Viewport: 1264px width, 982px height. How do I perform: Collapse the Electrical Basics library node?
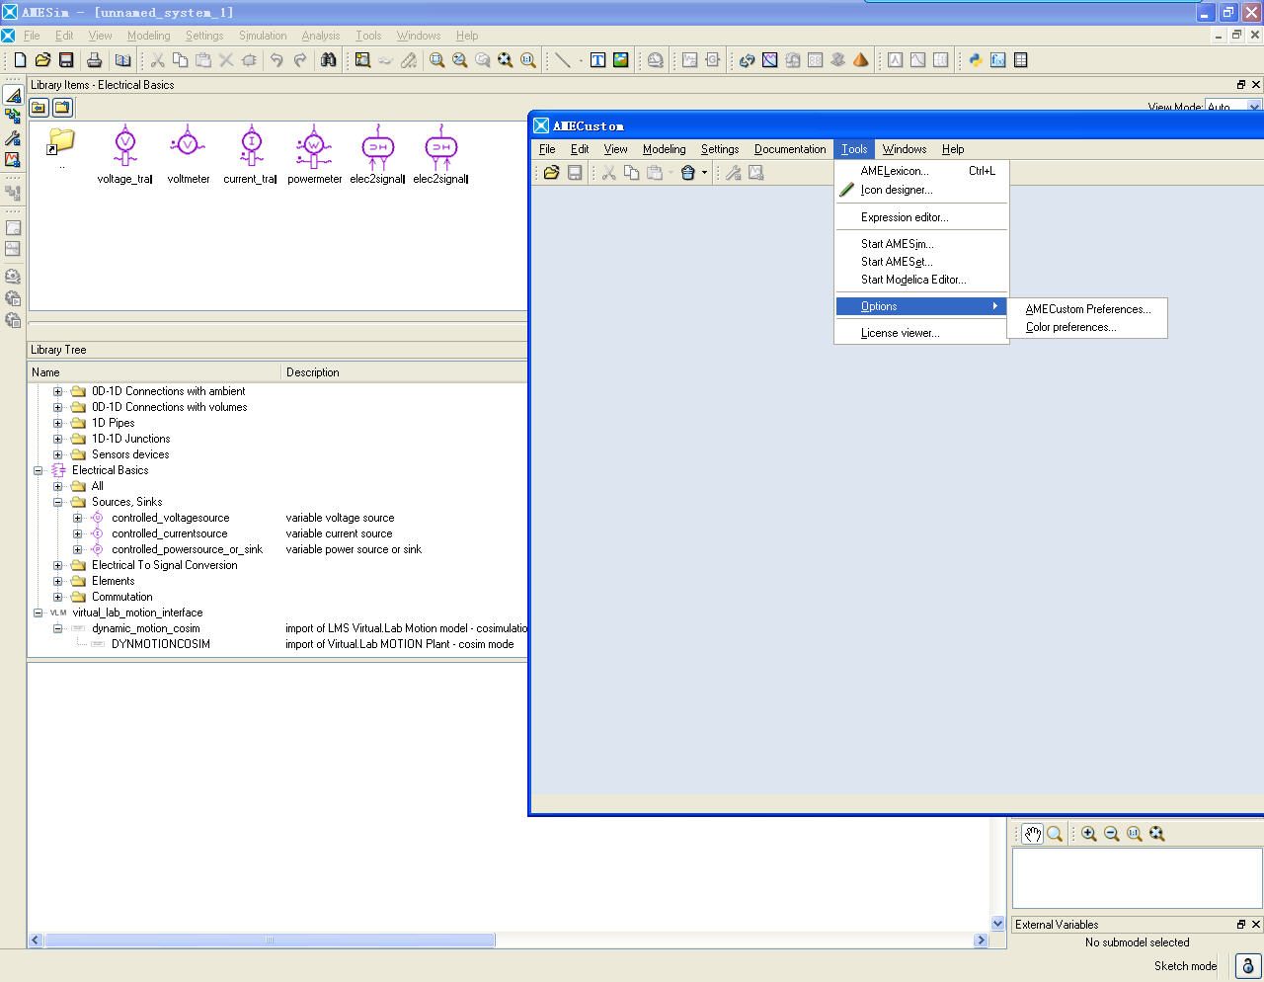38,470
